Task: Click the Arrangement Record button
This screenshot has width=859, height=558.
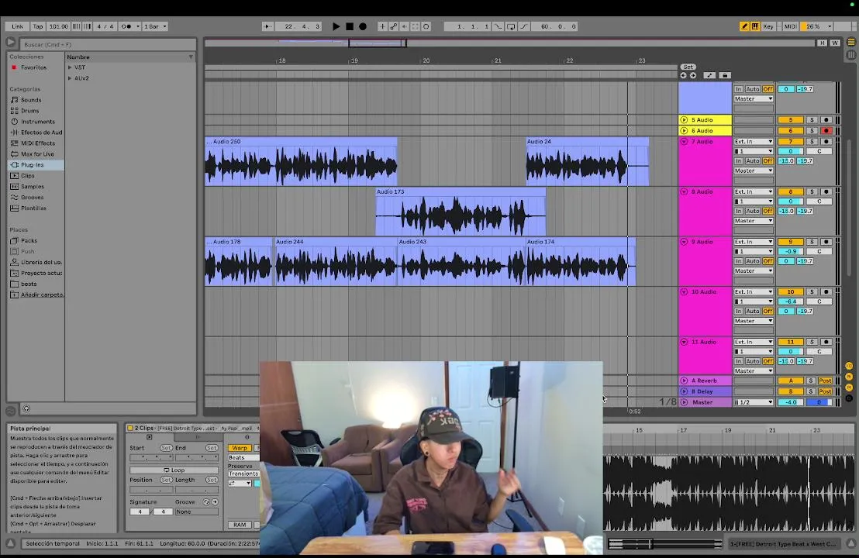Action: click(x=363, y=26)
